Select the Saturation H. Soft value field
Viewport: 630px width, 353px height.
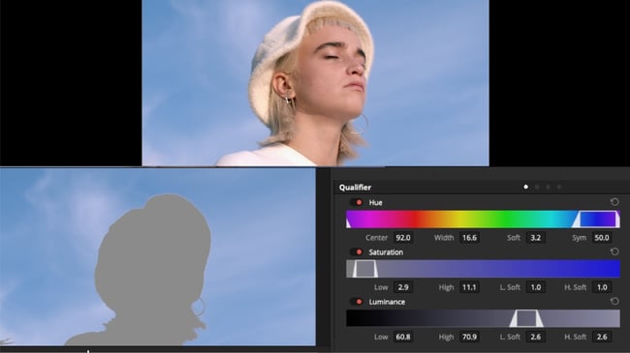602,287
